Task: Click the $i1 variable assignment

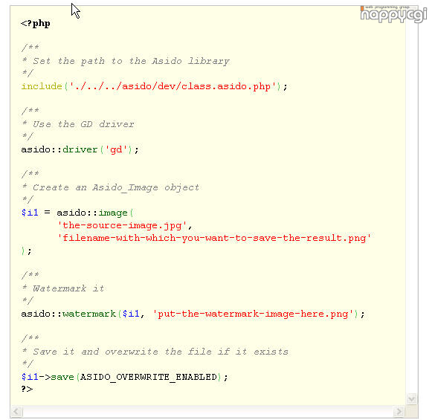Action: (30, 213)
